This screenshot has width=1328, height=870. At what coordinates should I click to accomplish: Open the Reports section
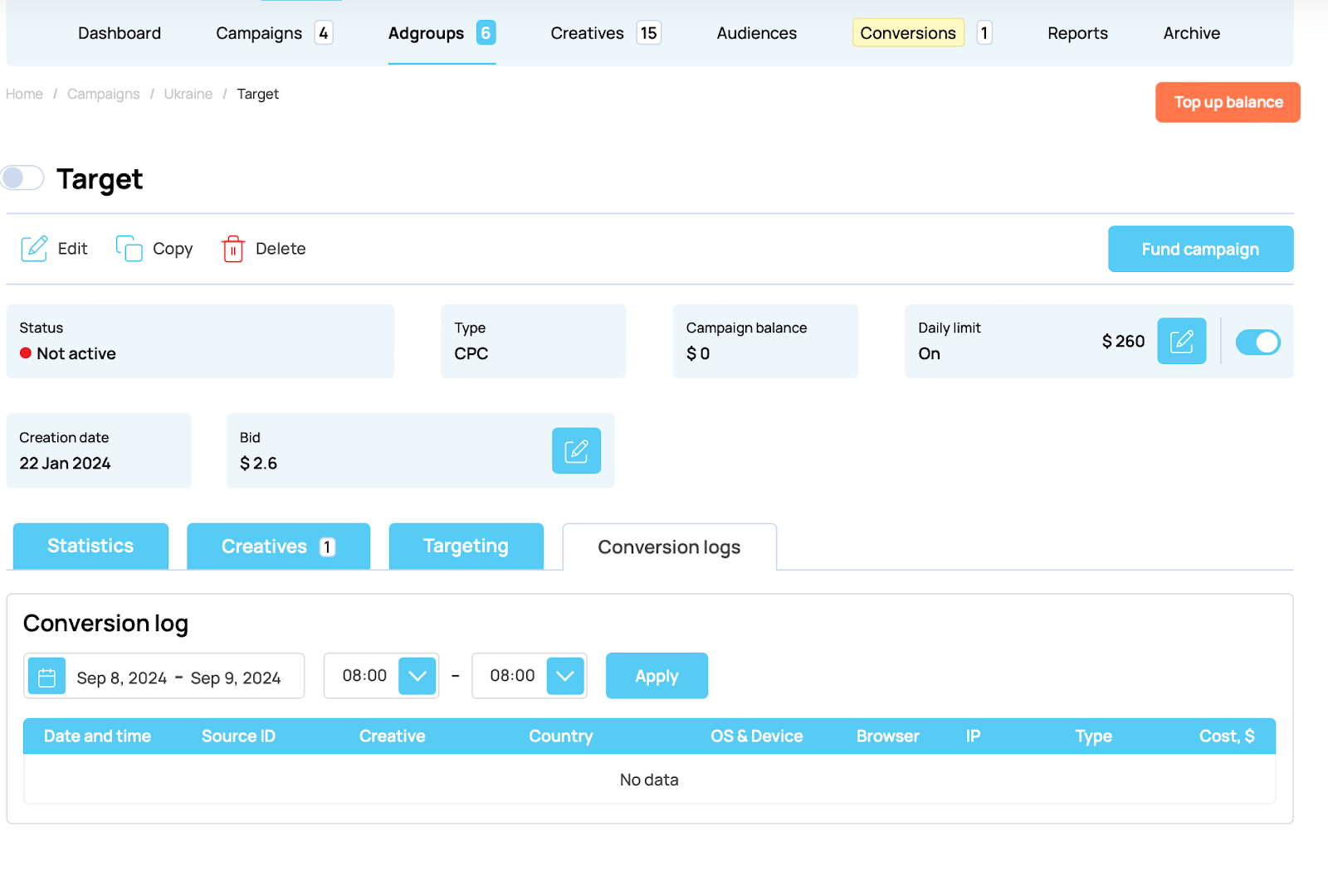[1077, 33]
